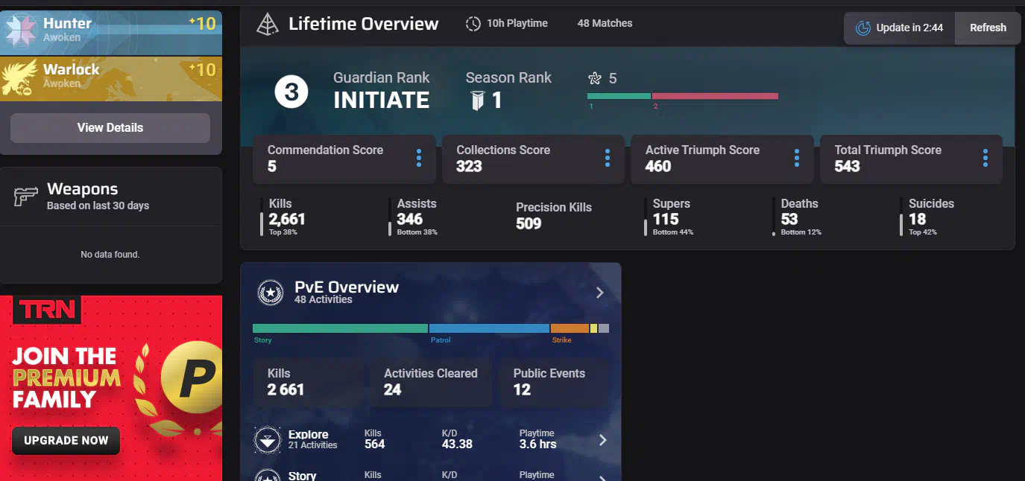Click the Explore activity icon
This screenshot has height=481, width=1025.
coord(267,440)
